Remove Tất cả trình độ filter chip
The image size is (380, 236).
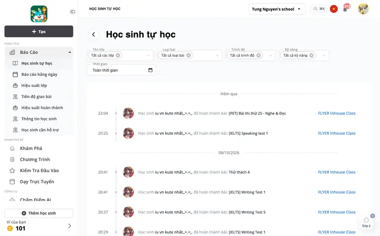click(x=259, y=55)
